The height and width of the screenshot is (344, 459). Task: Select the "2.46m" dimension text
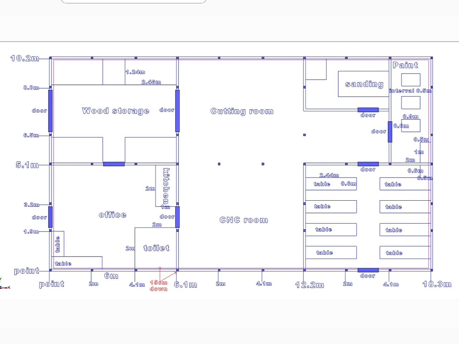click(x=151, y=82)
